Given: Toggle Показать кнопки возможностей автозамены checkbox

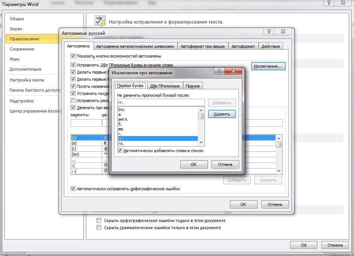Looking at the screenshot, I should click(x=73, y=56).
